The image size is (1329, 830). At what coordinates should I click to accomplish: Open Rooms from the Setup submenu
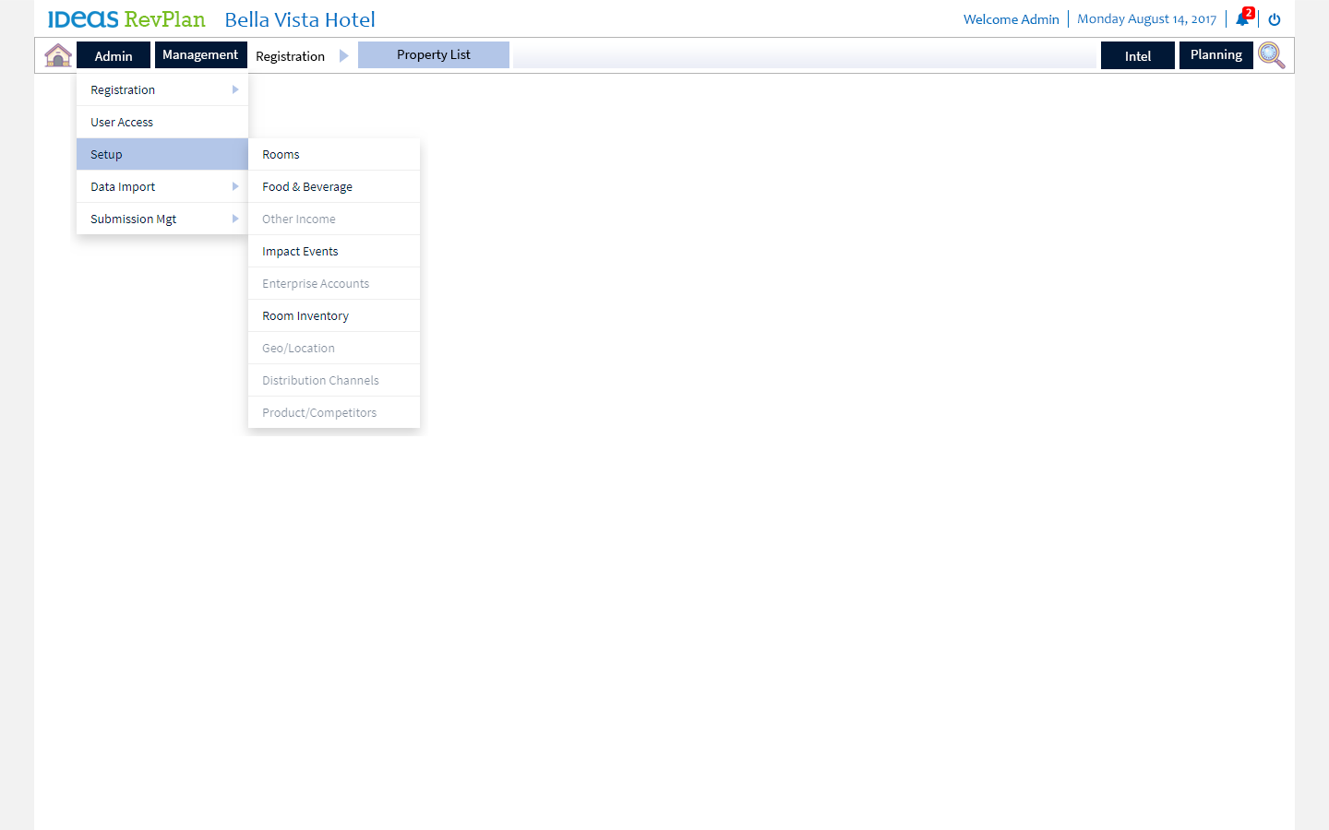(x=281, y=154)
